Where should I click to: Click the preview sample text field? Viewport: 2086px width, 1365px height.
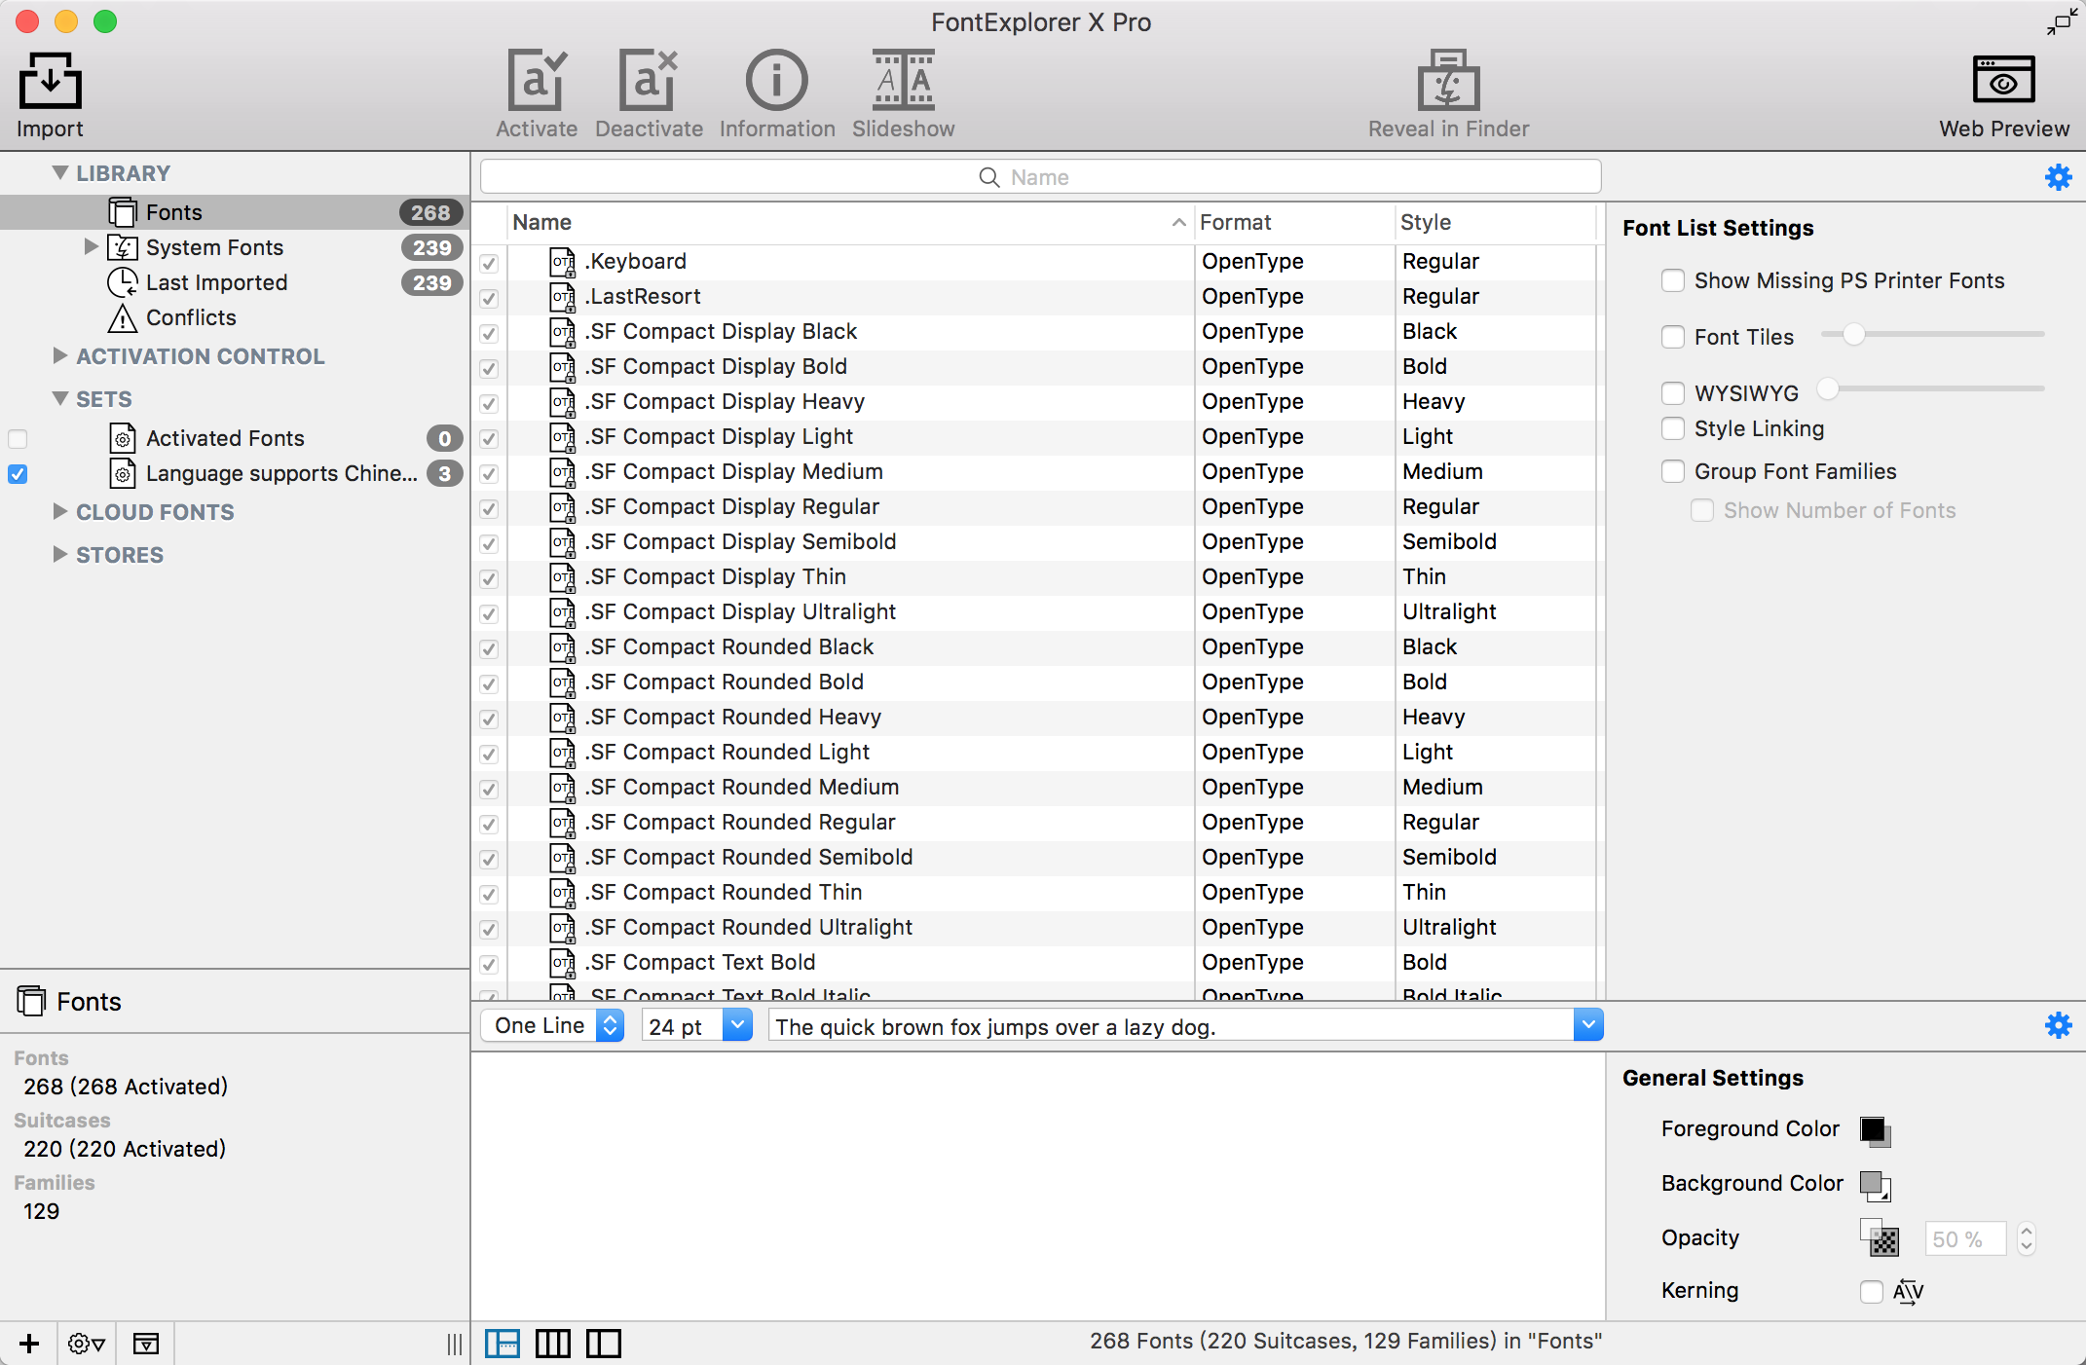[1171, 1026]
